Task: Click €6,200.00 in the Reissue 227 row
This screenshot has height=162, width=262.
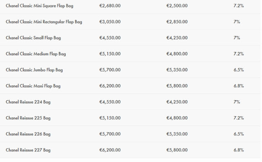Action: [110, 150]
